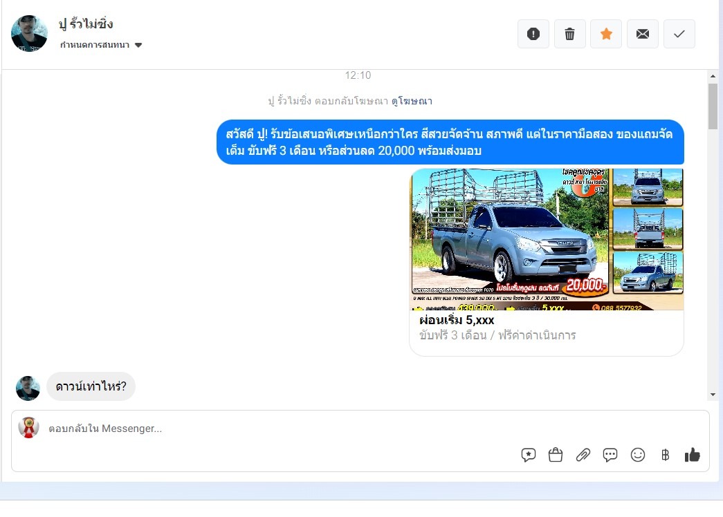Open emoji picker smiley icon

pyautogui.click(x=638, y=455)
